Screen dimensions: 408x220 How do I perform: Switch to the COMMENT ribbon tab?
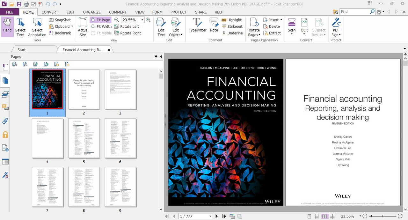pos(118,12)
